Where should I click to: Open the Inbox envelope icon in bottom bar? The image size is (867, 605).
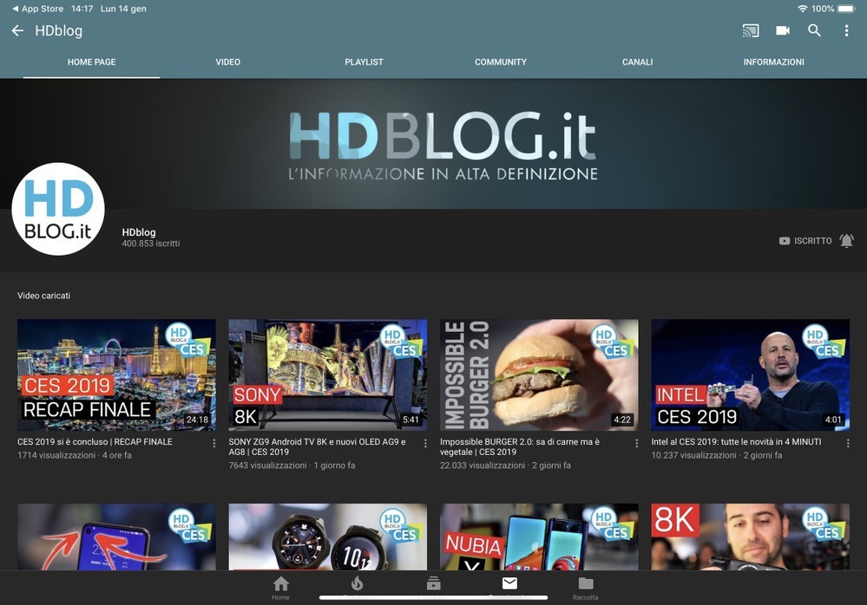click(509, 583)
